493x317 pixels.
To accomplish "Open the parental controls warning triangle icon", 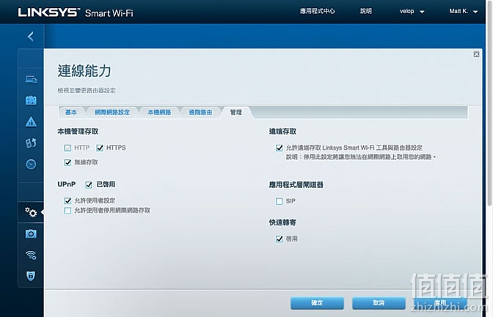I will click(x=31, y=121).
